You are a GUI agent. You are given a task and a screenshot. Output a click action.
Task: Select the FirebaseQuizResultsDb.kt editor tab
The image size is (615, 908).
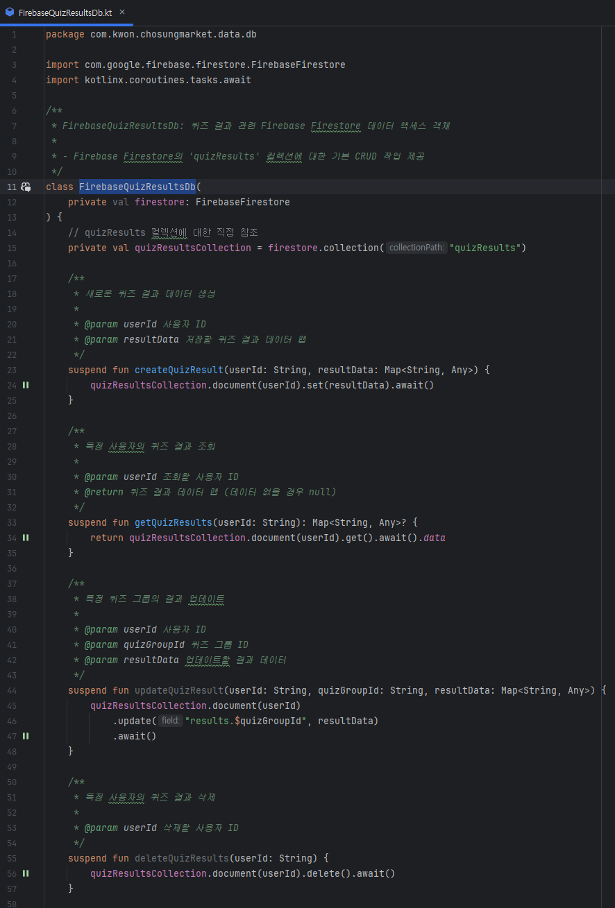[66, 13]
